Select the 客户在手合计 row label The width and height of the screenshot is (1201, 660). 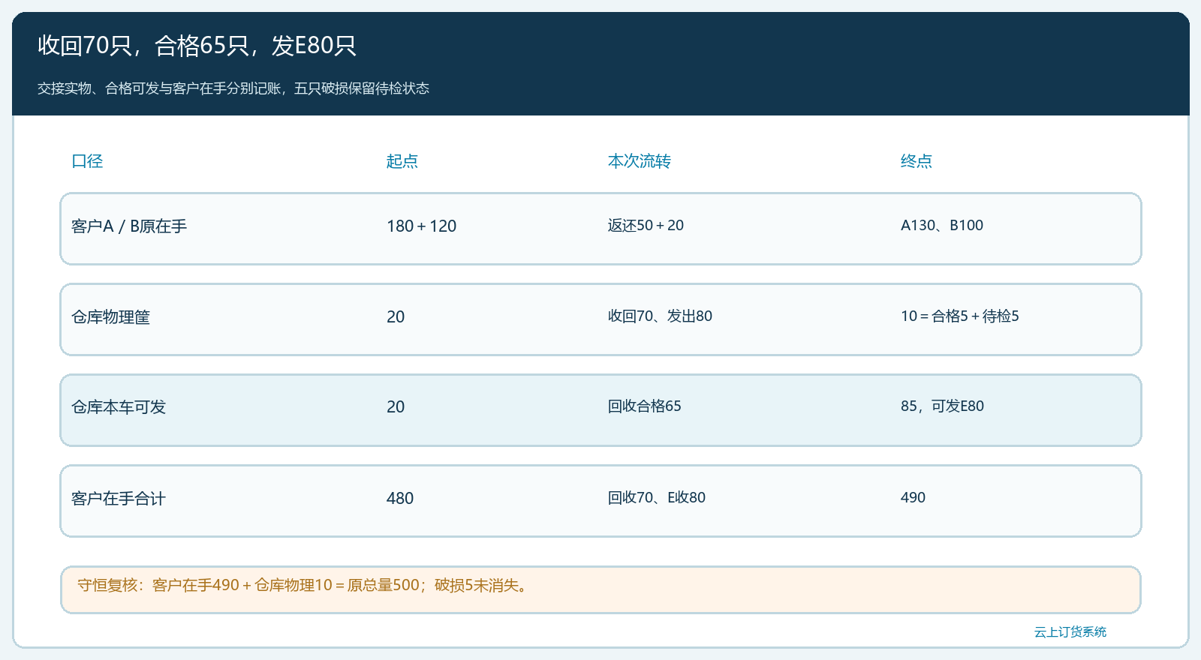(119, 499)
